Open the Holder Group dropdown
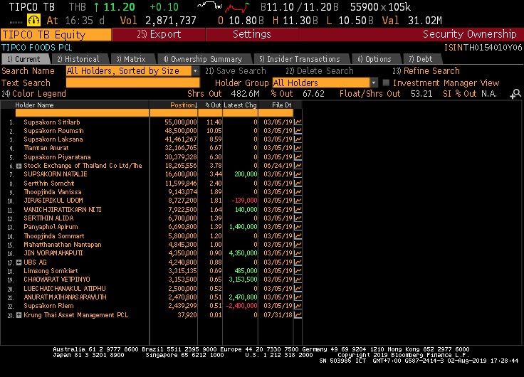 (374, 83)
